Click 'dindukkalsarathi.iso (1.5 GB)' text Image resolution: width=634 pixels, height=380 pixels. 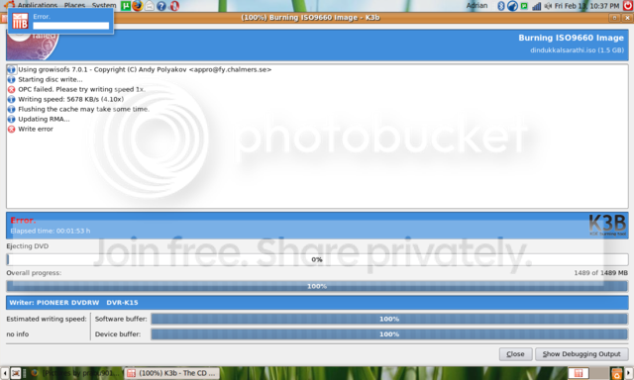pos(577,50)
